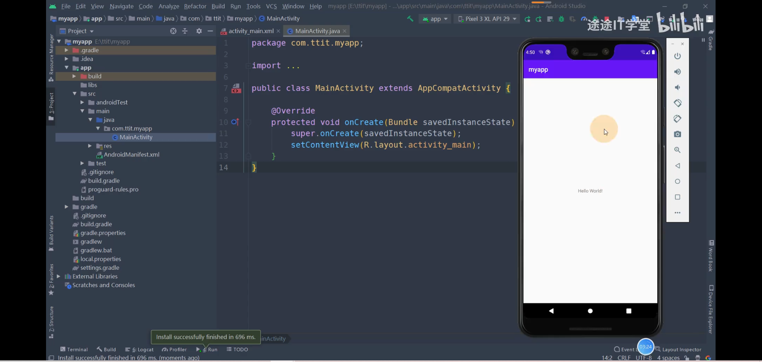Click the Debug app bug icon
Screen dimensions: 762x362
point(561,19)
